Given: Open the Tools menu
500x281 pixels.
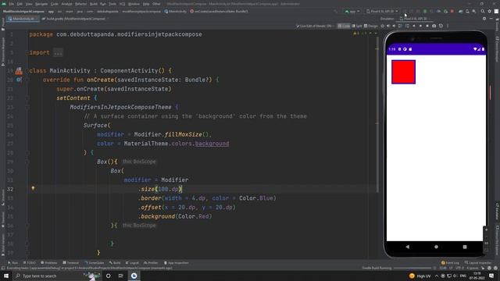Looking at the screenshot, I should click(x=112, y=4).
